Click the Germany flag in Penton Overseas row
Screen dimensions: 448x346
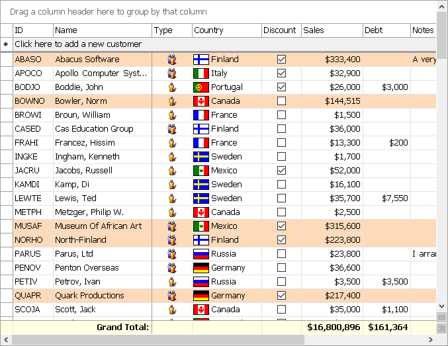(201, 268)
